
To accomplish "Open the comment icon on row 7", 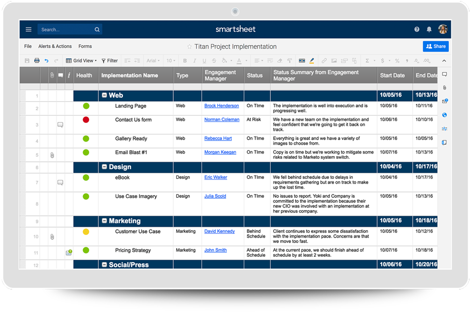I will [x=60, y=183].
